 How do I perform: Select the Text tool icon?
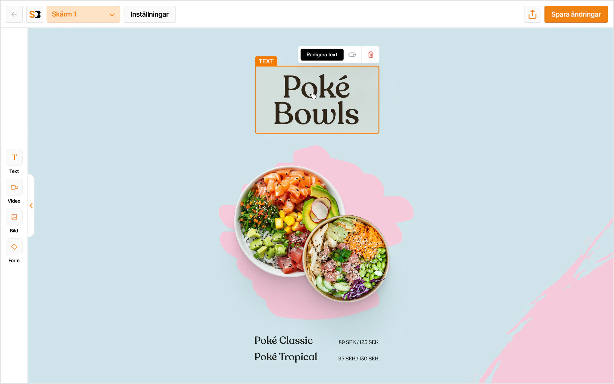tap(14, 157)
